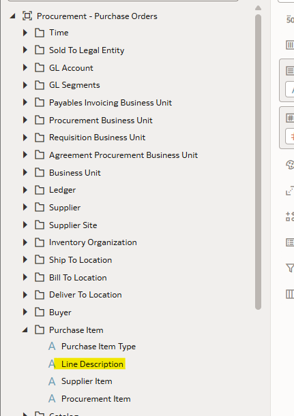Viewport: 294px width, 416px height.
Task: Click the shapes icon with plus sign
Action: [290, 217]
